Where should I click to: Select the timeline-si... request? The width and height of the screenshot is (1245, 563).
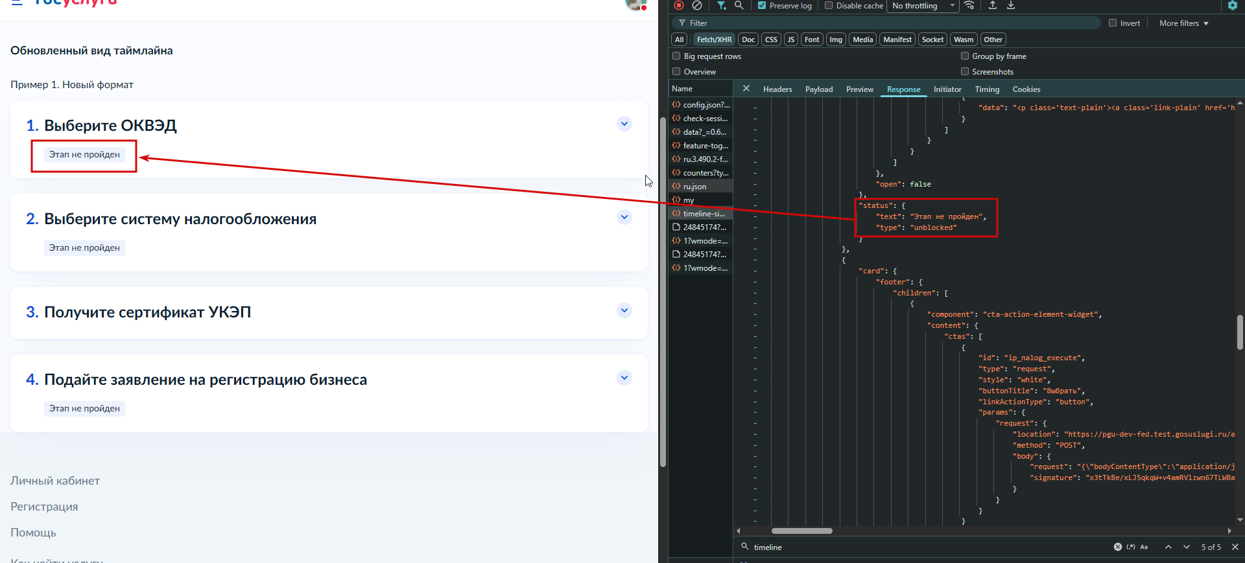click(x=701, y=214)
